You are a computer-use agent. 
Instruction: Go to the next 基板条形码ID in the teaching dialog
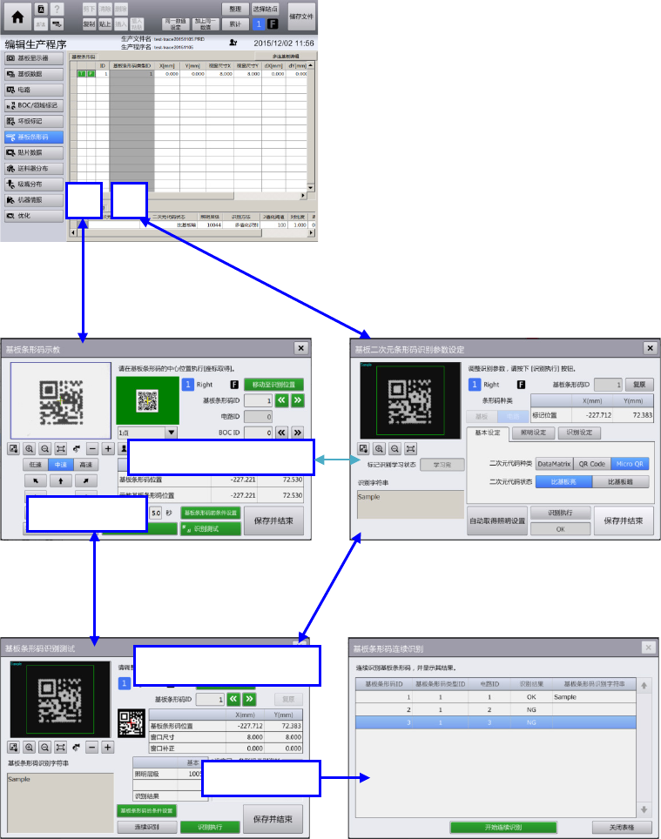pos(298,400)
